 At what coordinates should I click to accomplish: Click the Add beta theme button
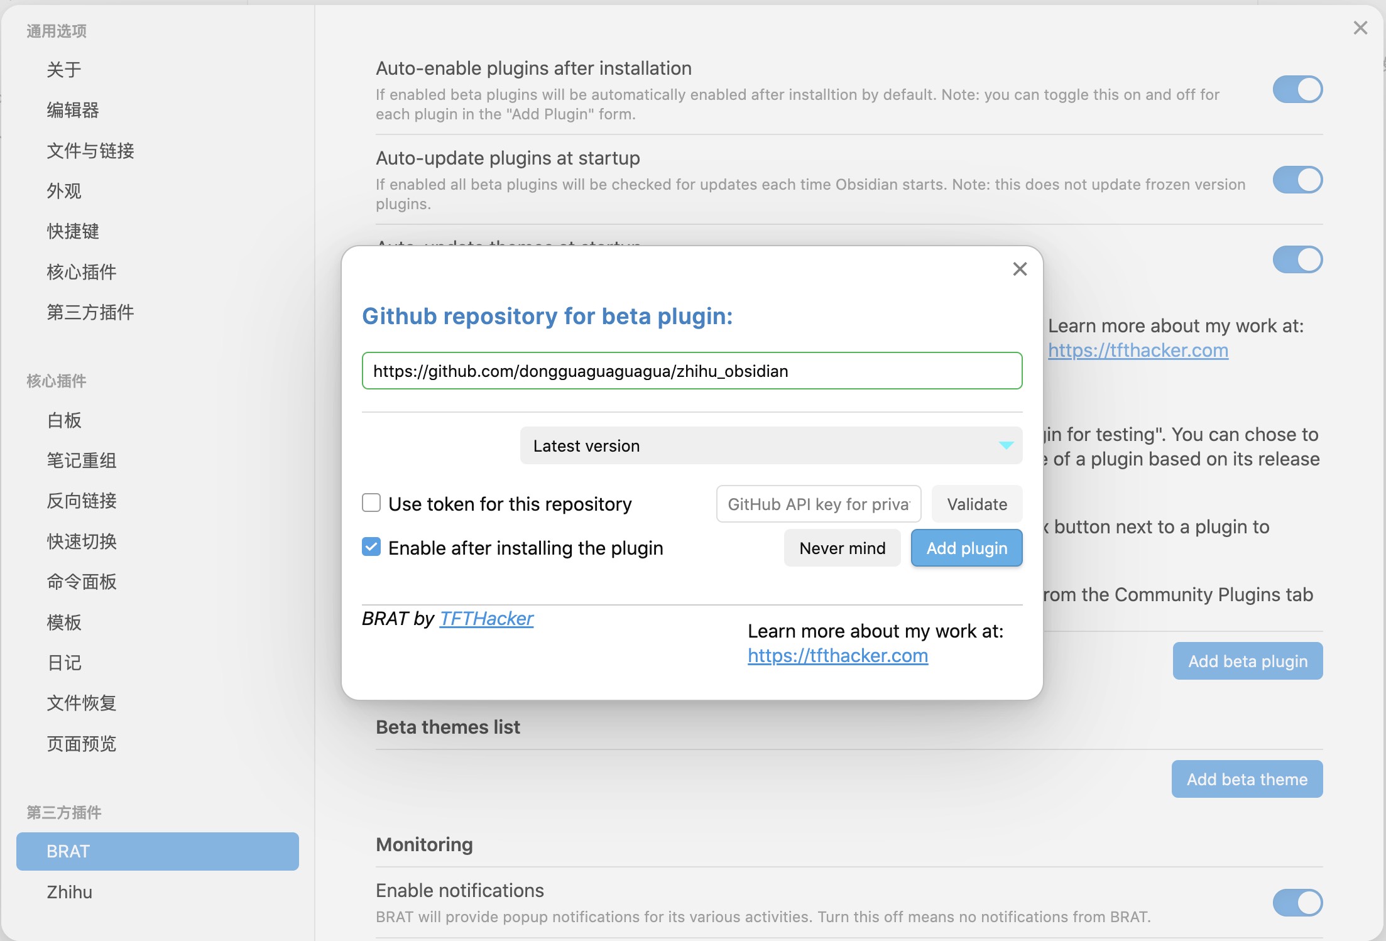coord(1247,778)
